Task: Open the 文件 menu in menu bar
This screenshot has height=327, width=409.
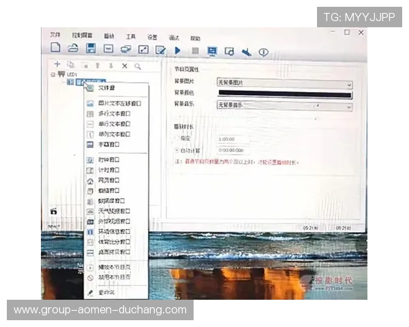Action: pos(55,35)
